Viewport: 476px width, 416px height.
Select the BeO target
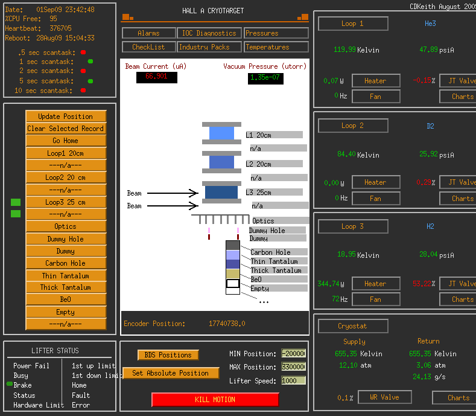click(x=66, y=299)
